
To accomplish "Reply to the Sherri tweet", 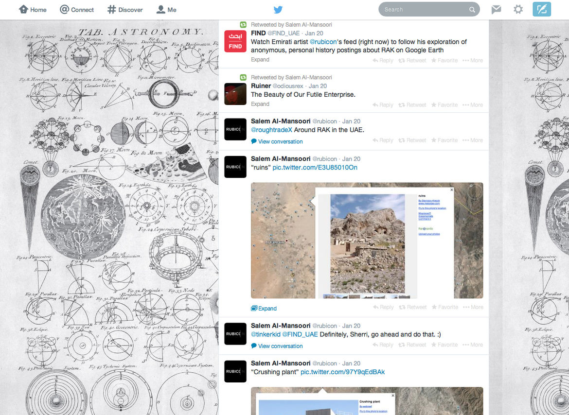I will (383, 345).
